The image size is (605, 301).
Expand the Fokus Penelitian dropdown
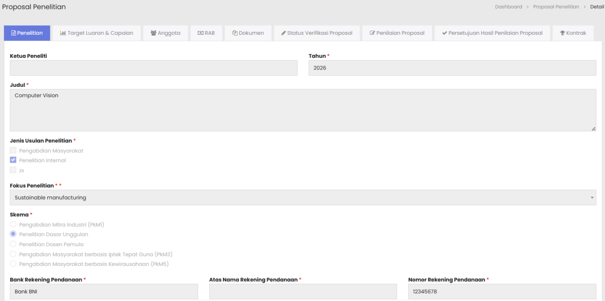point(302,198)
